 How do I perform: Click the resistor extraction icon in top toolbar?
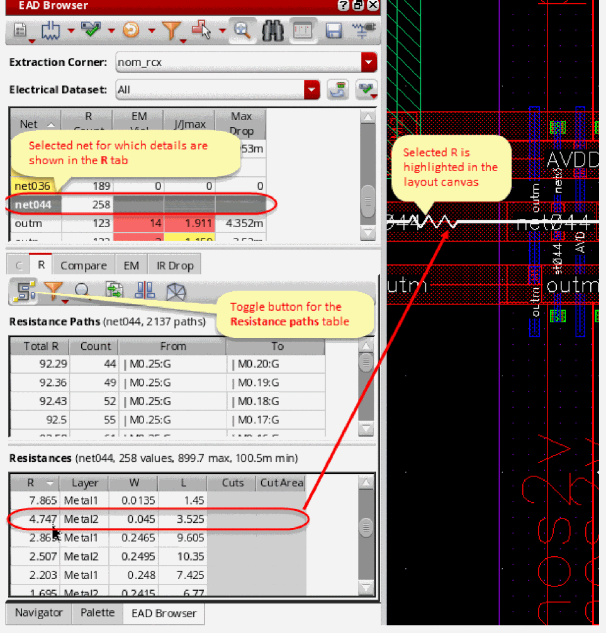(51, 30)
